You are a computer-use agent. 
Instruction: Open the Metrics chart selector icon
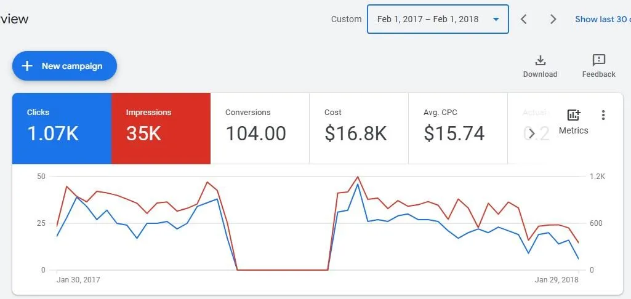coord(573,115)
